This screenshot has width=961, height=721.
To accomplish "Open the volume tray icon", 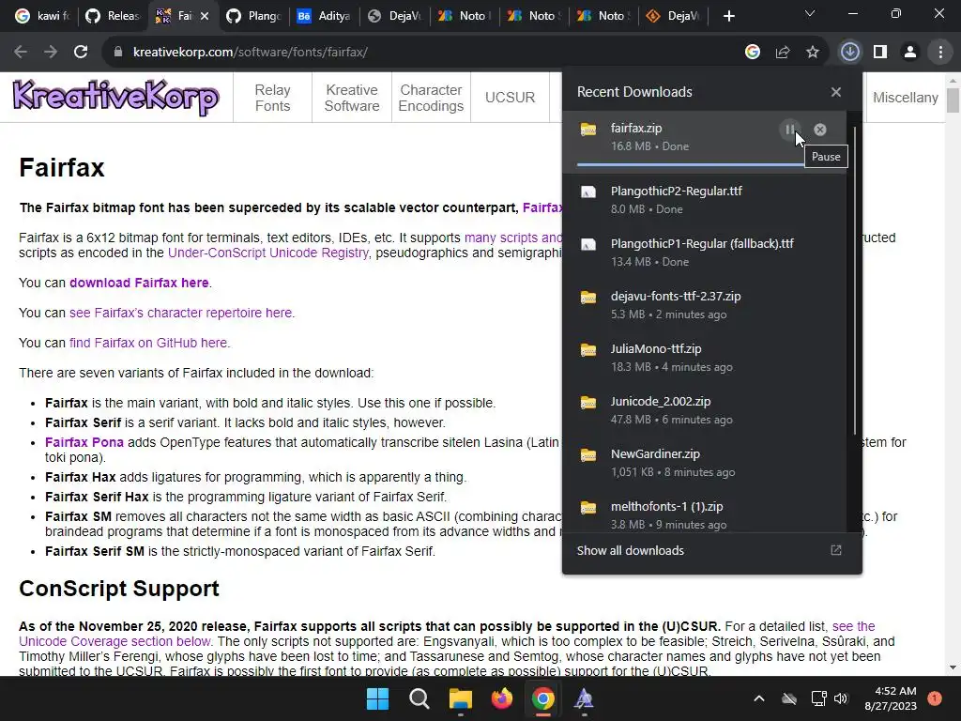I will pyautogui.click(x=841, y=698).
